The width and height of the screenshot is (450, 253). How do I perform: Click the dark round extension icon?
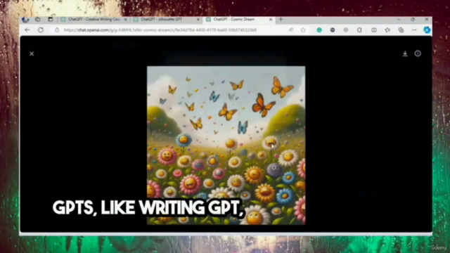tap(333, 30)
